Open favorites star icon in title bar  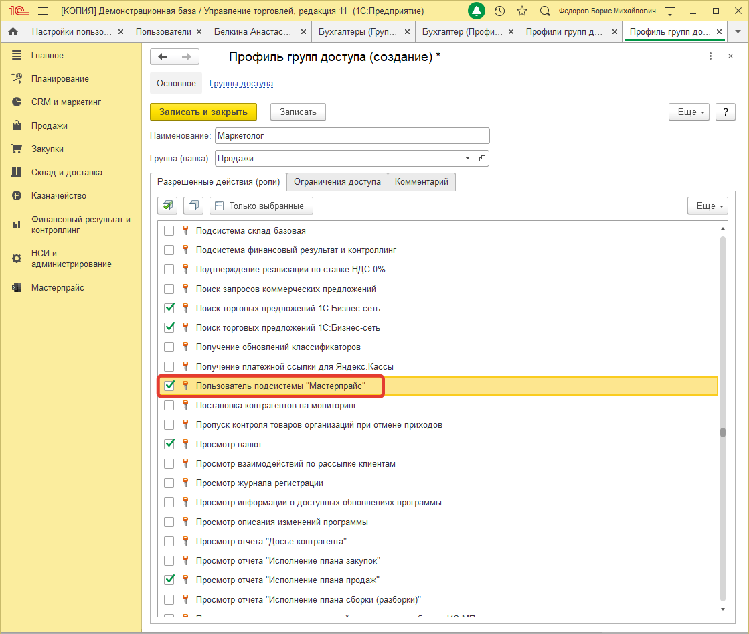pos(522,11)
